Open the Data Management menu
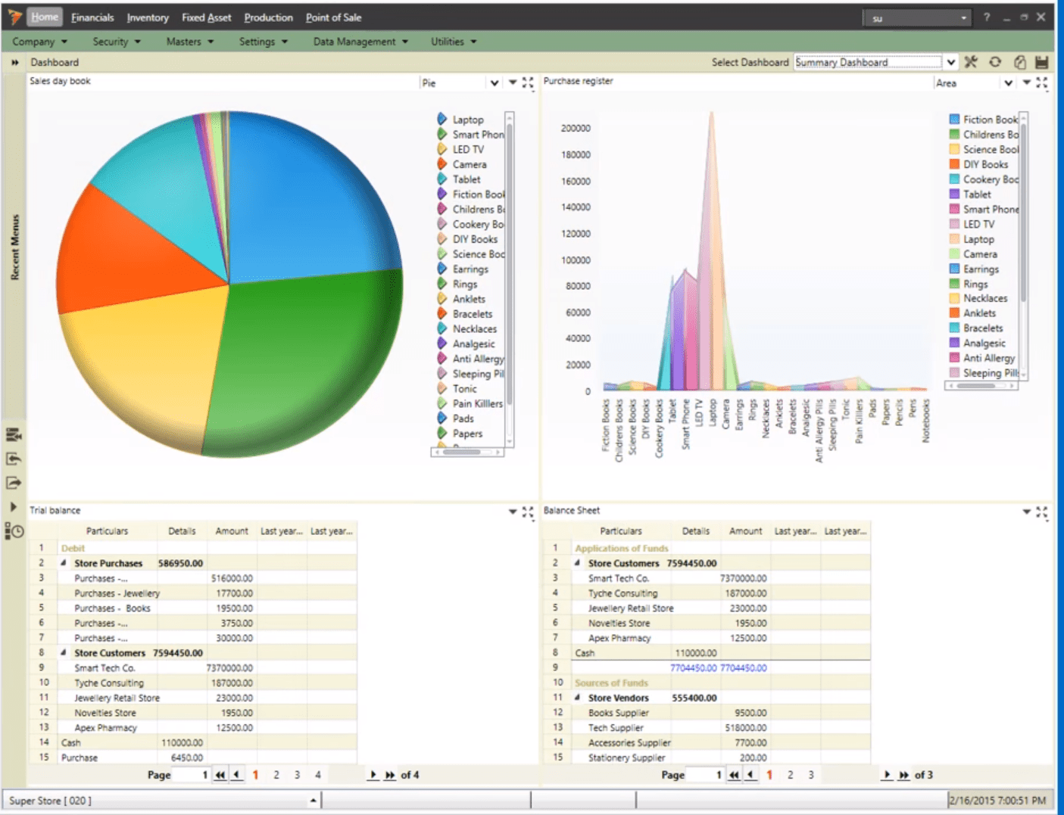 pyautogui.click(x=360, y=42)
